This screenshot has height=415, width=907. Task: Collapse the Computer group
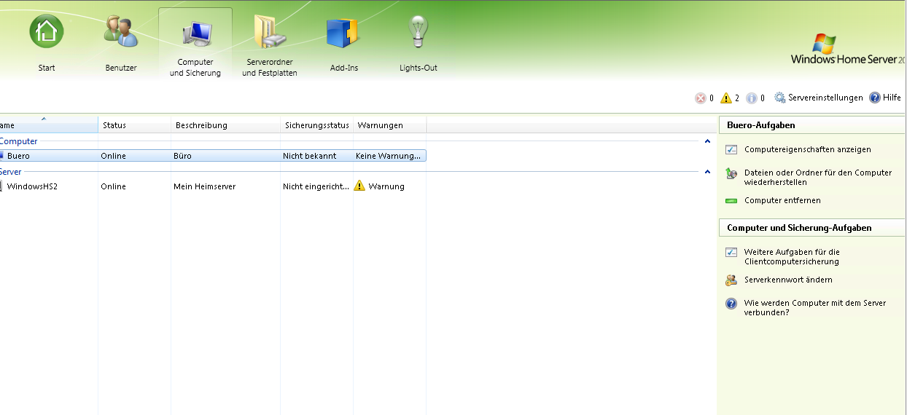click(707, 141)
